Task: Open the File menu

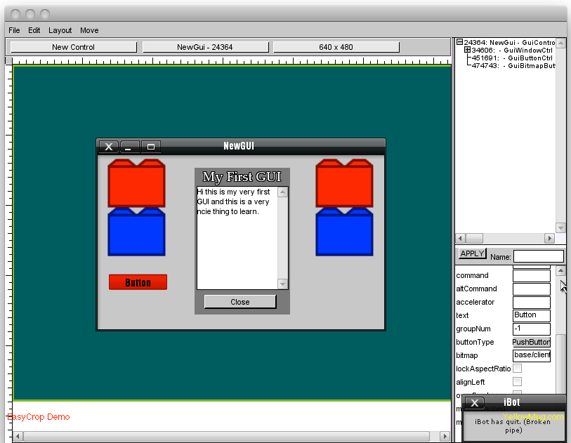Action: click(x=14, y=30)
